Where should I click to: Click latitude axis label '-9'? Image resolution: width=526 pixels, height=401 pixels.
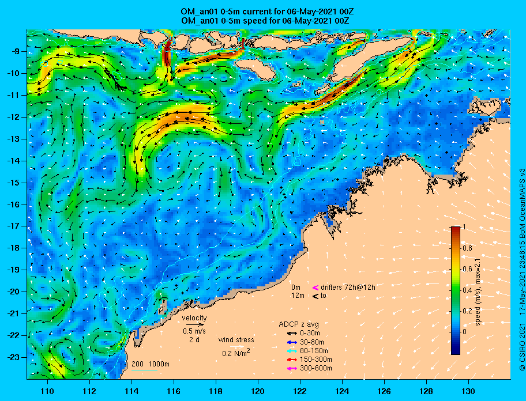(x=16, y=52)
